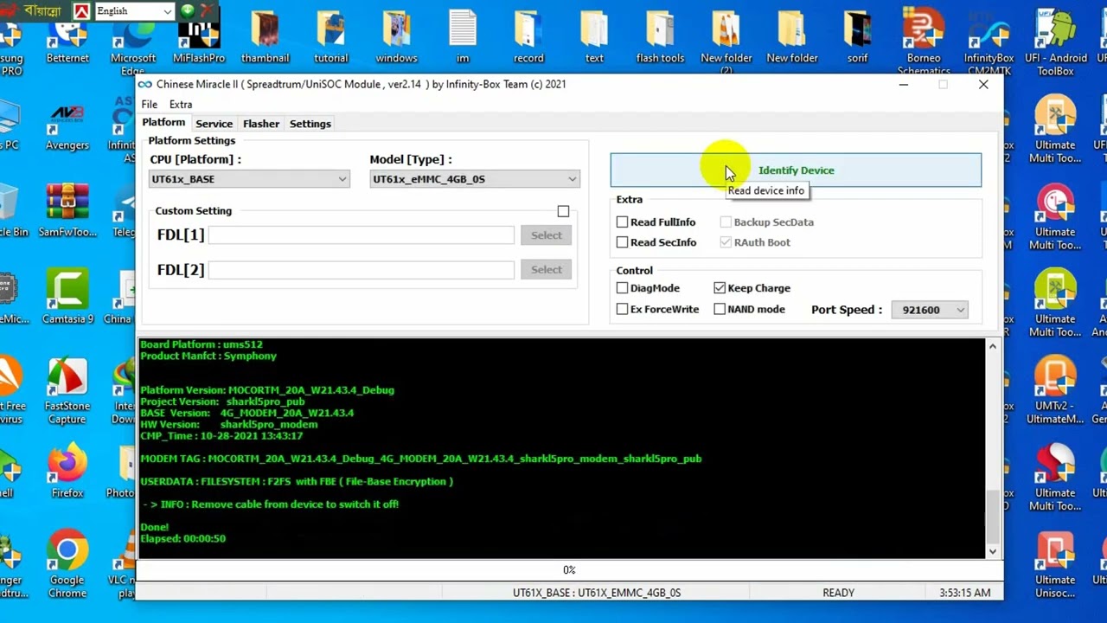
Task: Open the FastStone Capture icon
Action: [67, 391]
